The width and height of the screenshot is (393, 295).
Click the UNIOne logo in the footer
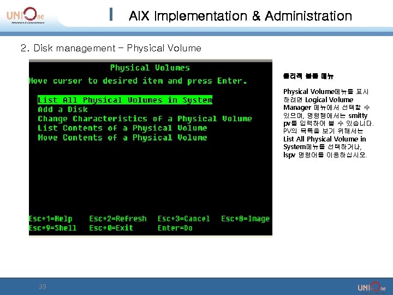[x=372, y=287]
